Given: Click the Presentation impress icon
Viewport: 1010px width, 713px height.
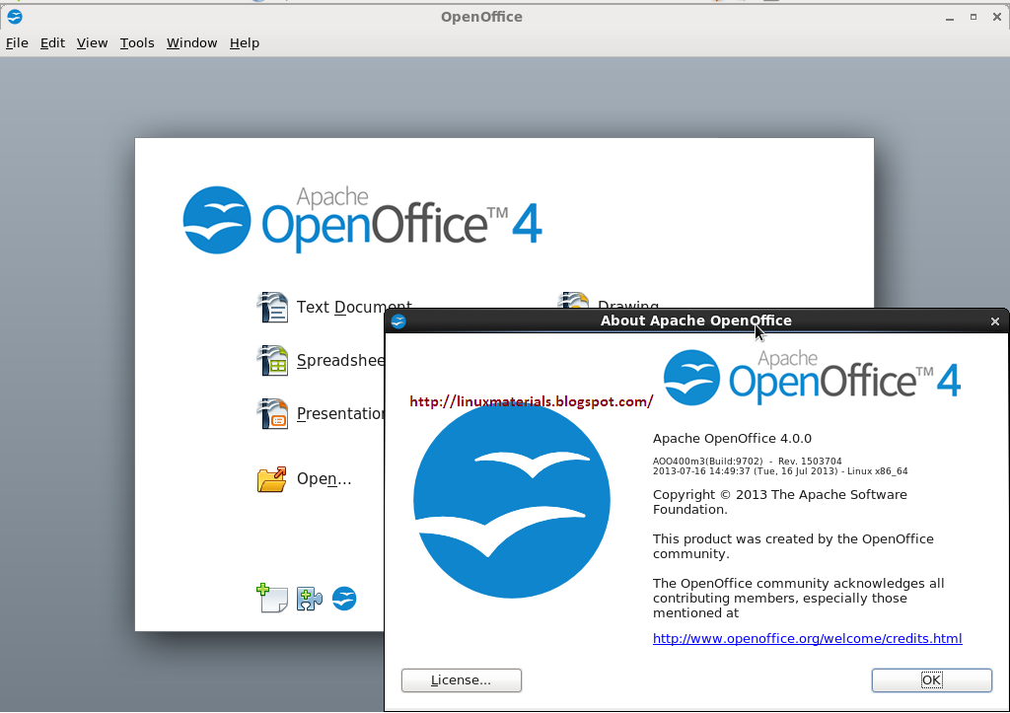Looking at the screenshot, I should [272, 413].
